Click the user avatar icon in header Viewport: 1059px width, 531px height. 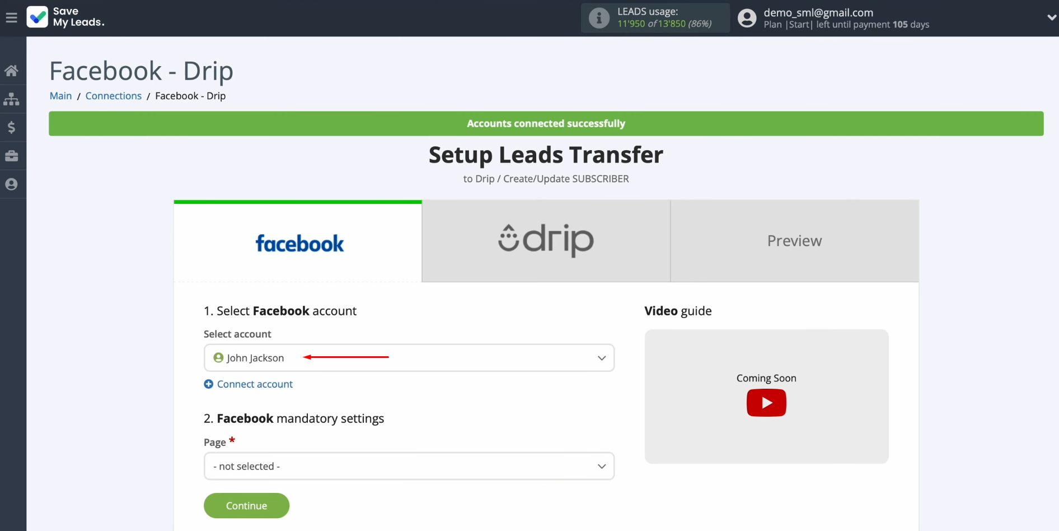[747, 18]
